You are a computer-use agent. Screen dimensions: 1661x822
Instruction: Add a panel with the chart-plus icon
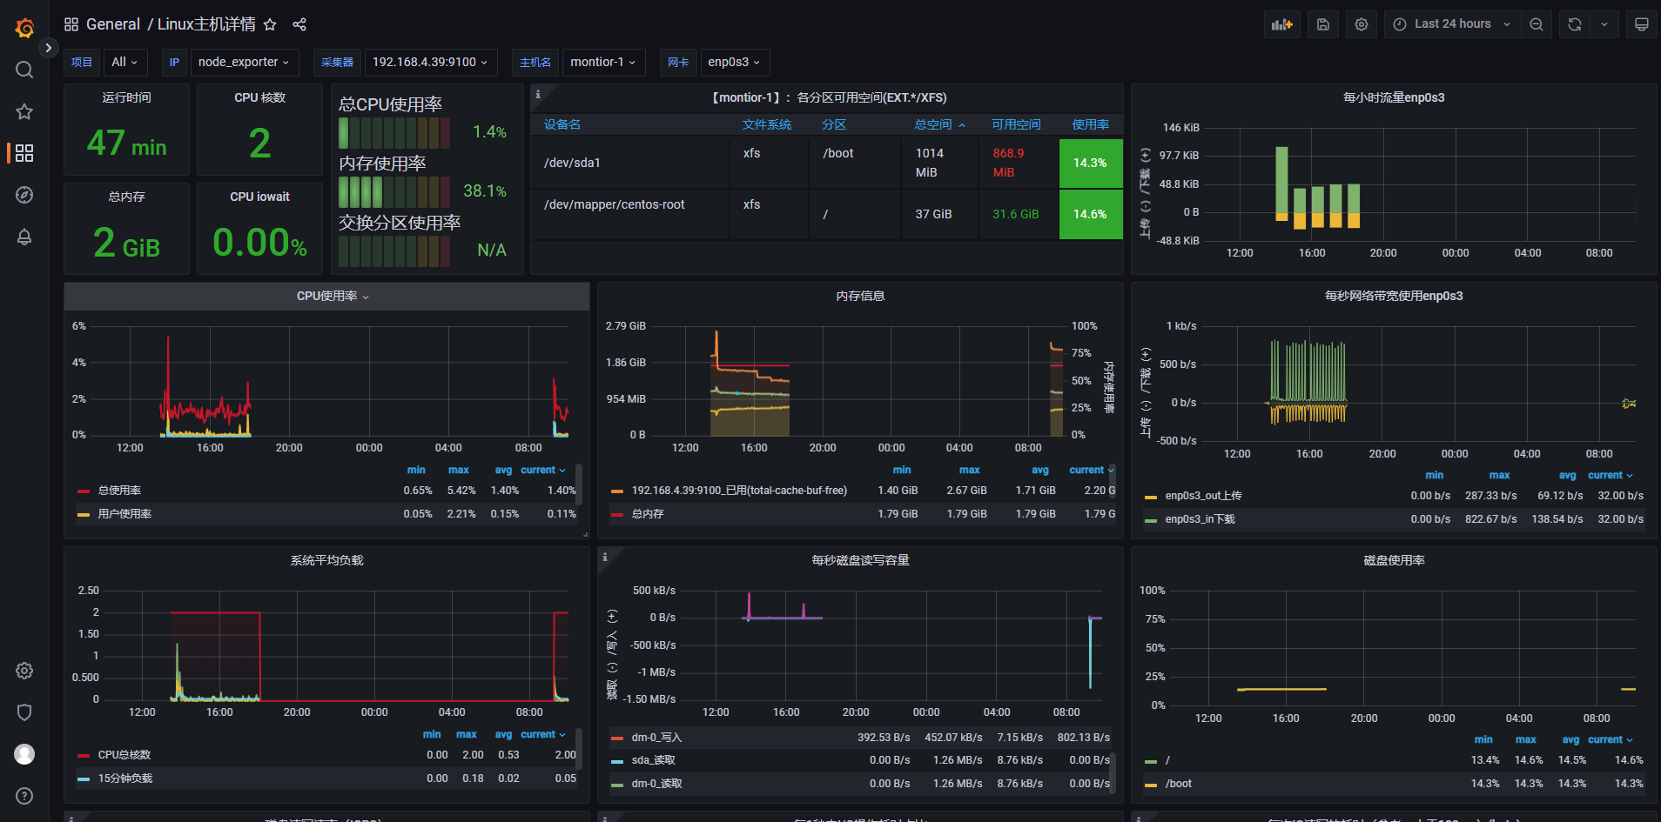(x=1282, y=24)
